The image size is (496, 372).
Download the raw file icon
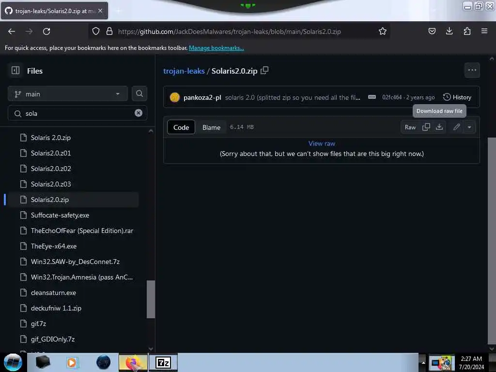click(439, 127)
